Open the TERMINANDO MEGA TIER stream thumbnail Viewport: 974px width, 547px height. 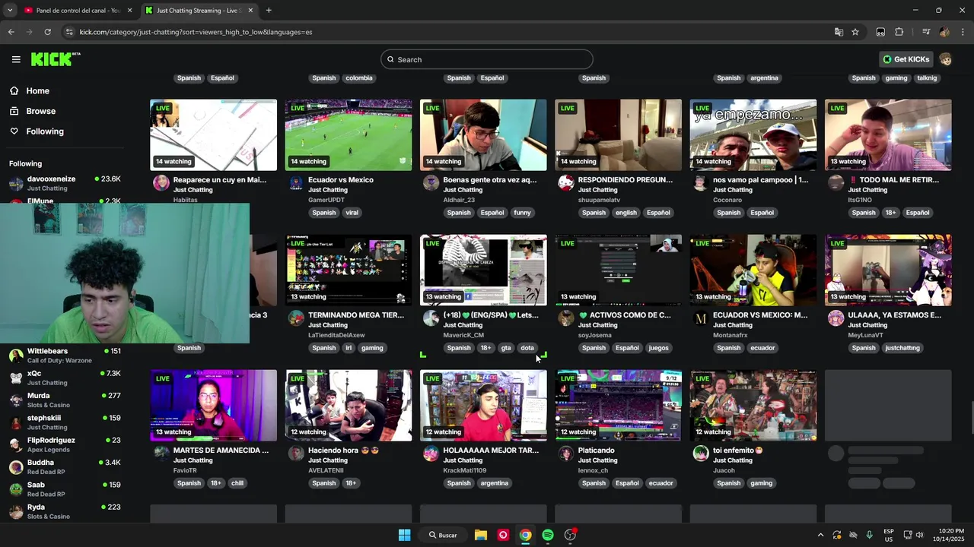[349, 270]
